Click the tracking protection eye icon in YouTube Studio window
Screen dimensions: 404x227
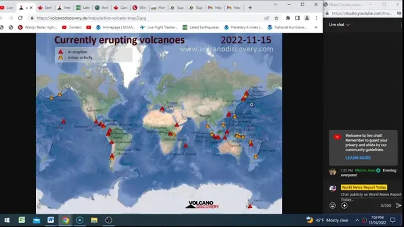pos(400,13)
